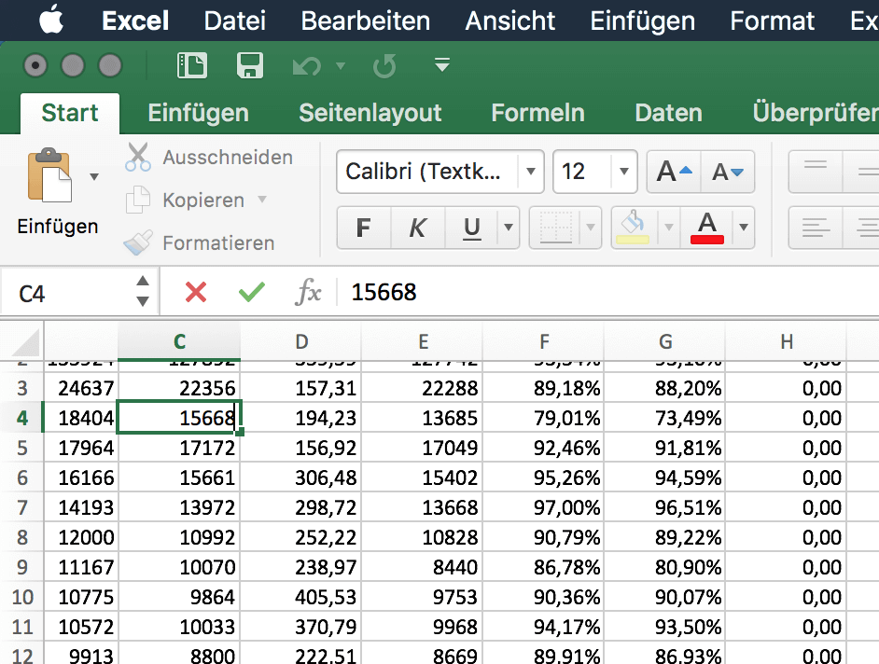Viewport: 879px width, 664px height.
Task: Toggle bold formatting (F)
Action: pos(363,228)
